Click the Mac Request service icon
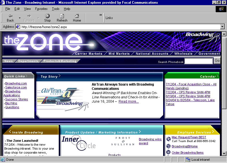The image size is (227, 163). point(169,139)
